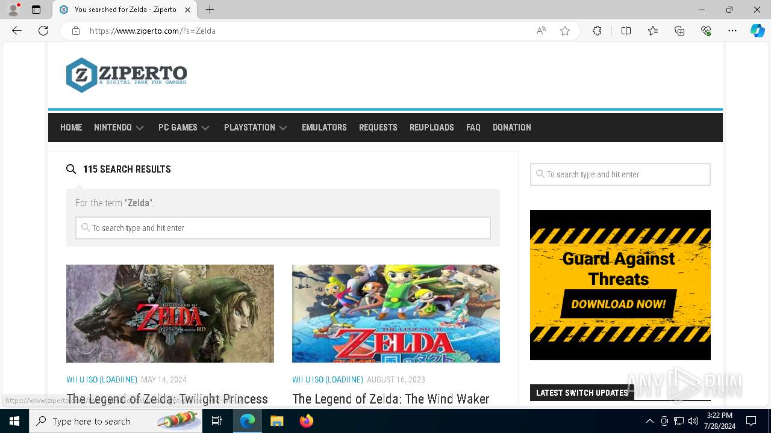
Task: Expand the PLAYSTATION menu dropdown
Action: 255,127
